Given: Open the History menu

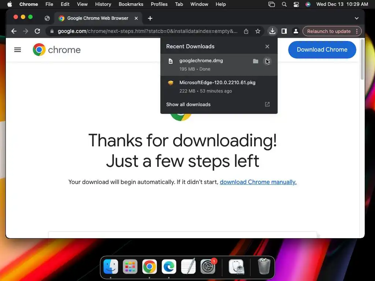Looking at the screenshot, I should (x=103, y=4).
